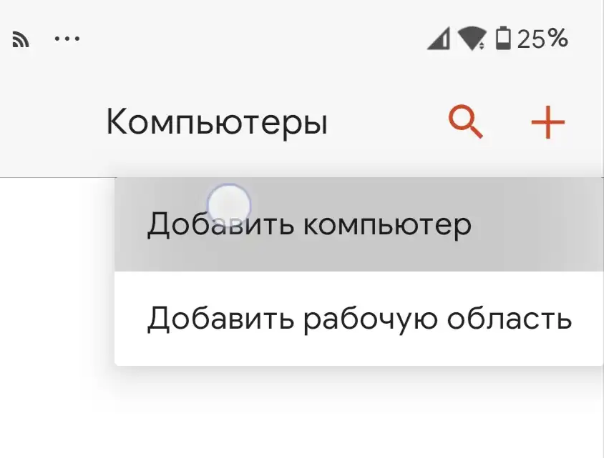Tap the battery icon in status bar
604x458 pixels.
504,39
